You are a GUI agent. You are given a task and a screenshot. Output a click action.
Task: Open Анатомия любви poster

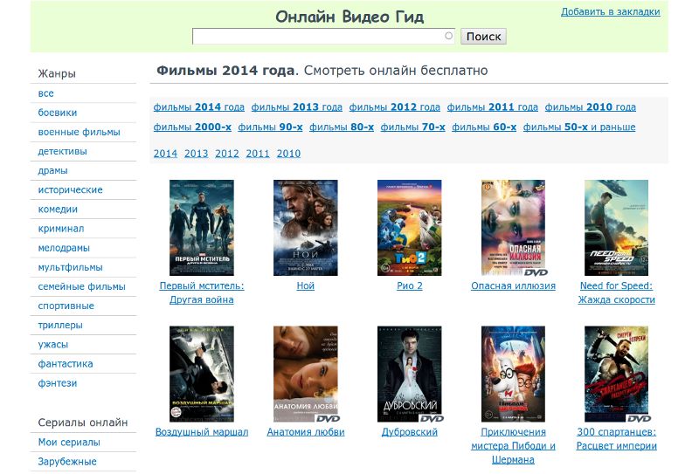coord(305,374)
